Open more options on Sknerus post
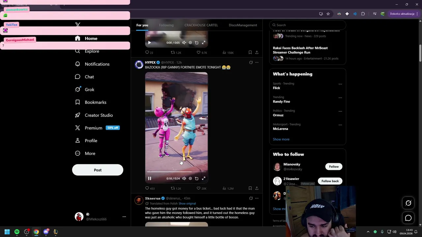 coord(257,198)
